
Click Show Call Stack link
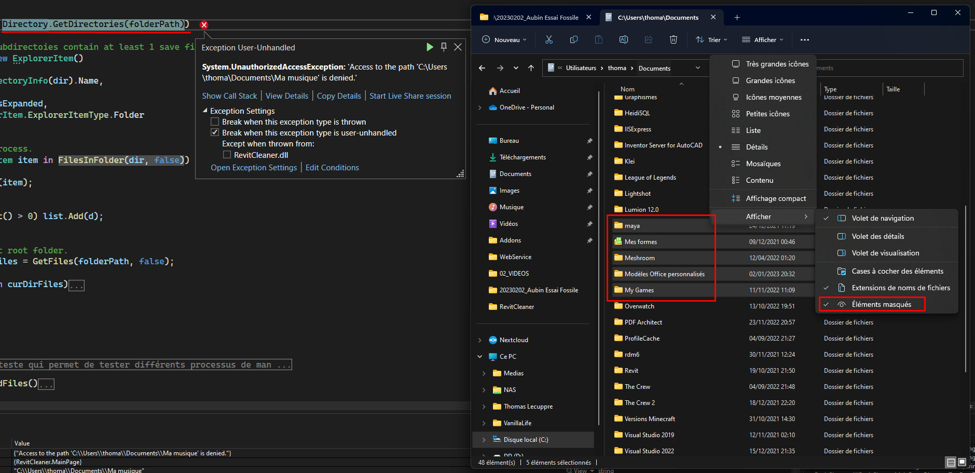(x=229, y=96)
